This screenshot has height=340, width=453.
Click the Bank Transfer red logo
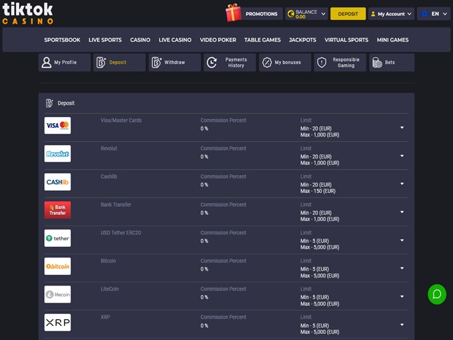(x=57, y=210)
